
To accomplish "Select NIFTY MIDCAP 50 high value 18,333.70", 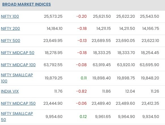I will coord(126,53).
